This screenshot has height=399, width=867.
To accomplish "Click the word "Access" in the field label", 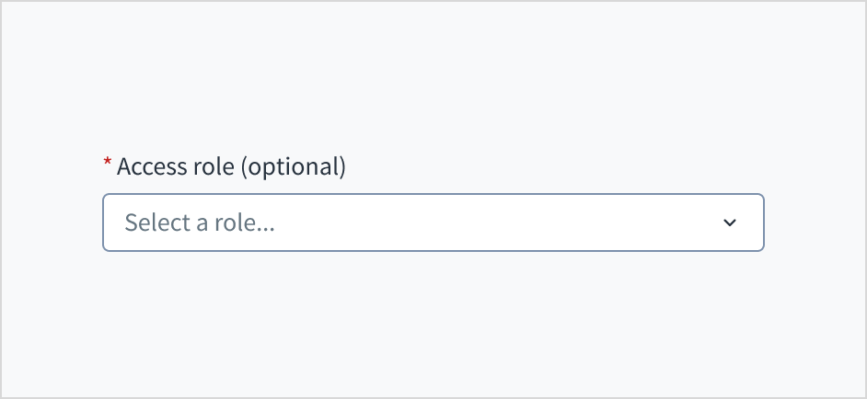I will pos(152,167).
